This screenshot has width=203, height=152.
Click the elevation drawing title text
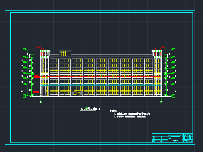coord(90,109)
